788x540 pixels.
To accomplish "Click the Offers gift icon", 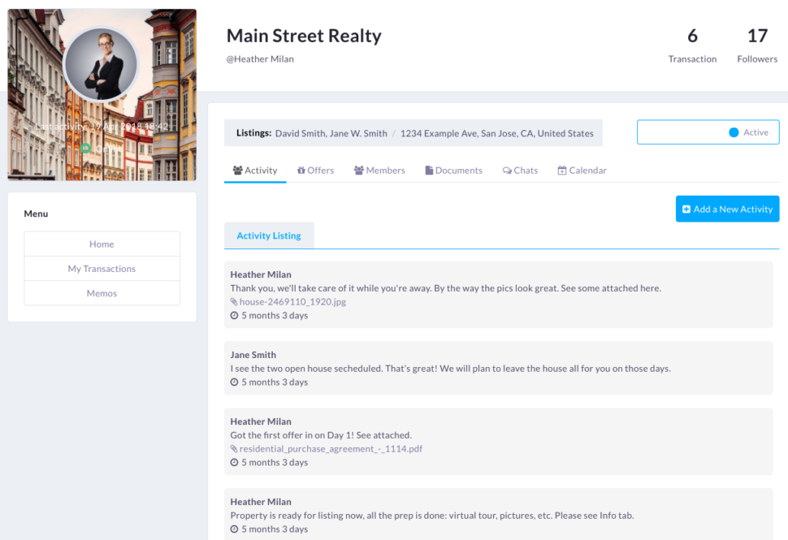I will 301,171.
